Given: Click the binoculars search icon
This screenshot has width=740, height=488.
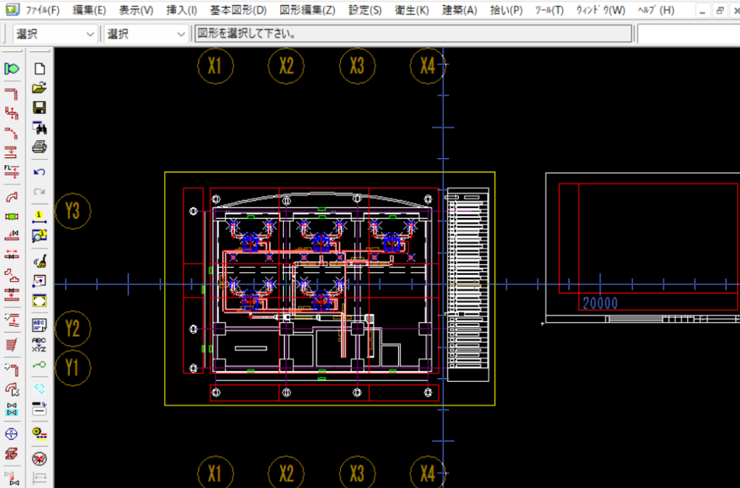Looking at the screenshot, I should (x=40, y=128).
